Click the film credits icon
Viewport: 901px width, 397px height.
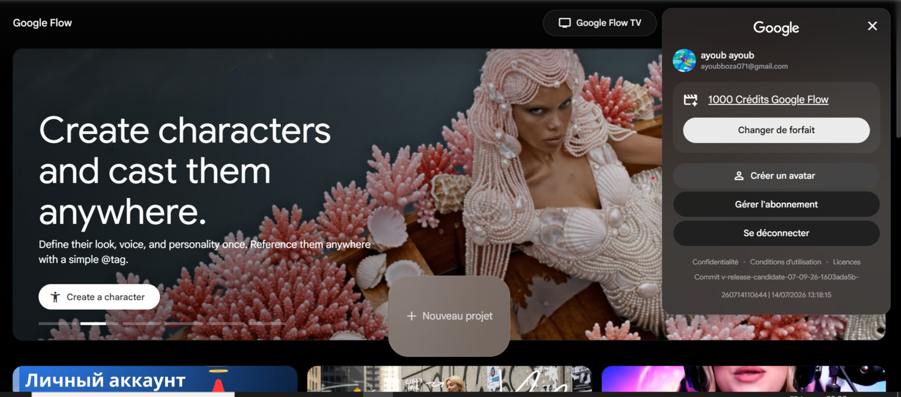click(691, 100)
